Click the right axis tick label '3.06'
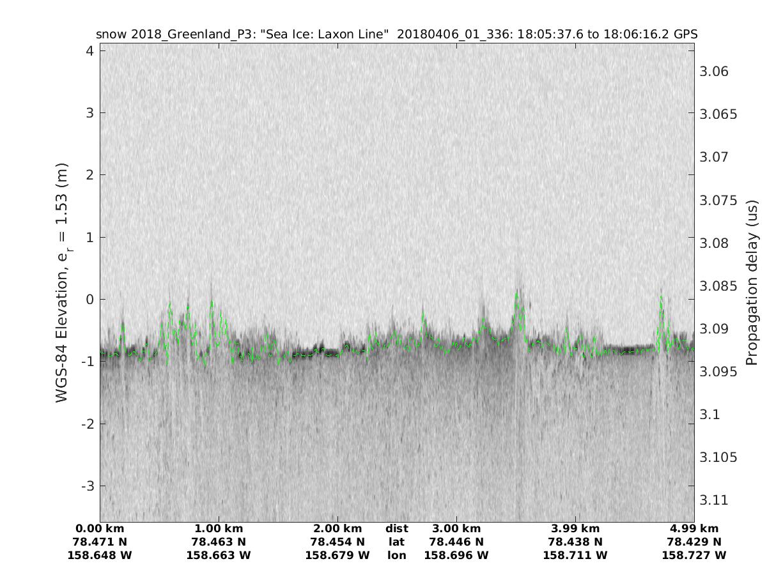 (715, 71)
